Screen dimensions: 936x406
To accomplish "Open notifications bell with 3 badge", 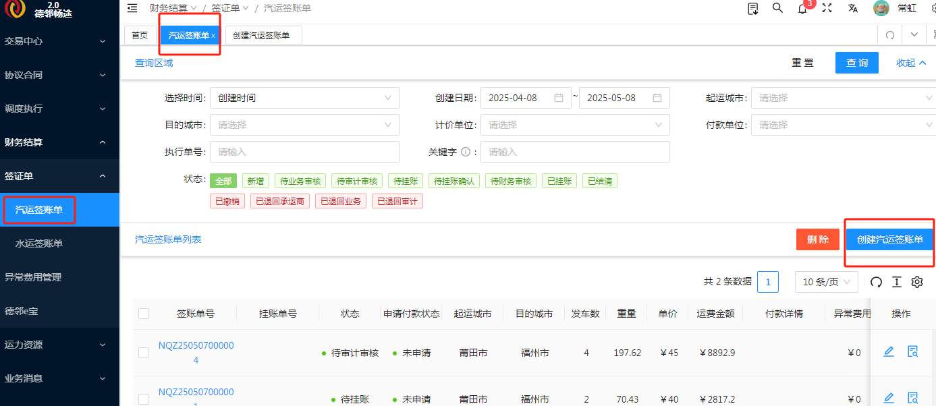I will (x=802, y=9).
